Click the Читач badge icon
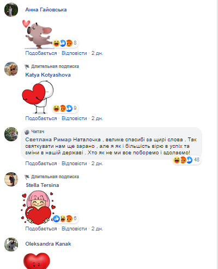Screen dimensions: 218x269 27,132
